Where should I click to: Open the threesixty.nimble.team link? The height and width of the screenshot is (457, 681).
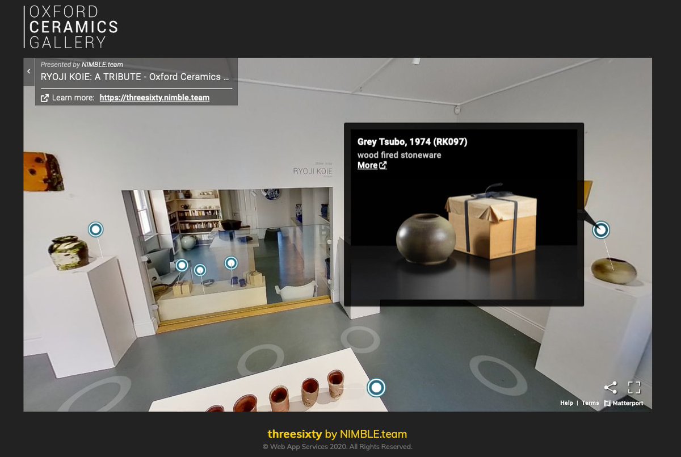[154, 98]
